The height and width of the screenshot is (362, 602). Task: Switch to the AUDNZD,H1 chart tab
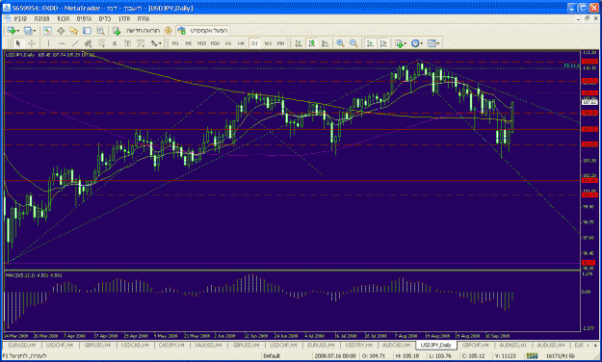pos(513,346)
